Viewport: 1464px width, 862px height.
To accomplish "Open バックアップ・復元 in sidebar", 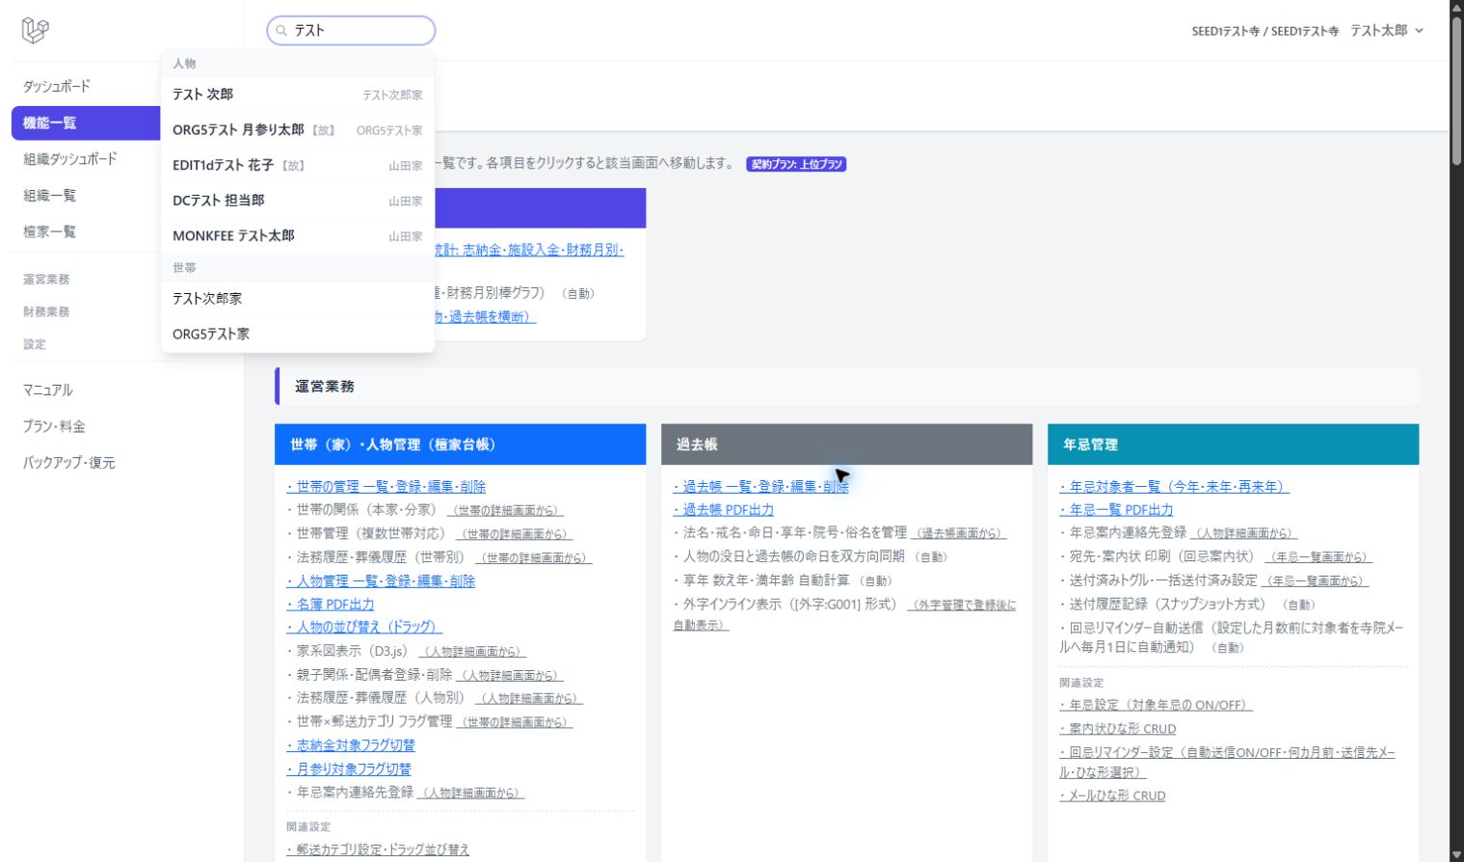I will click(69, 464).
